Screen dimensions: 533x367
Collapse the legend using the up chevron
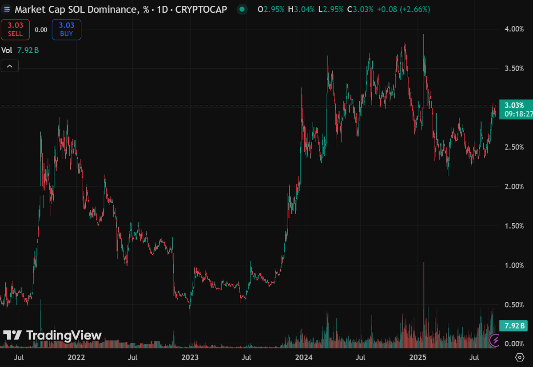click(9, 66)
